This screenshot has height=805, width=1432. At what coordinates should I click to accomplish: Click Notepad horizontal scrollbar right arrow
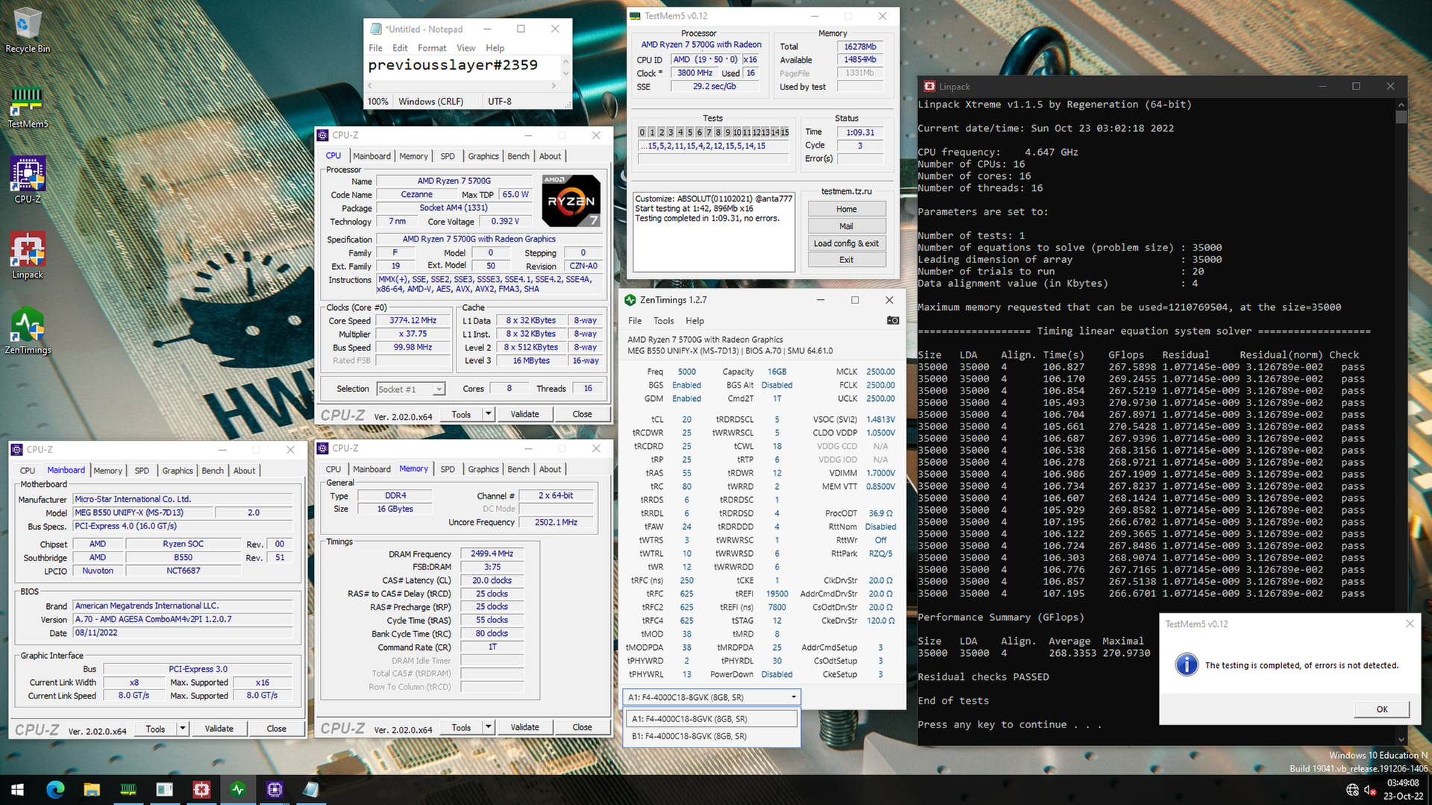point(553,86)
